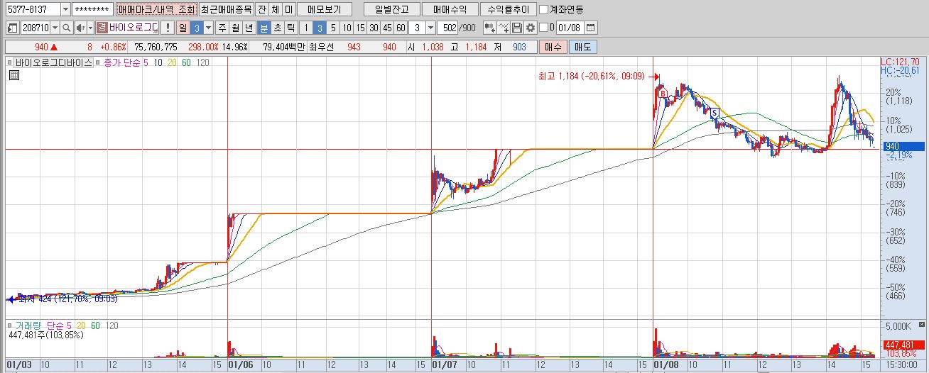
Task: Click purple MA 5 legend
Action: (x=146, y=62)
